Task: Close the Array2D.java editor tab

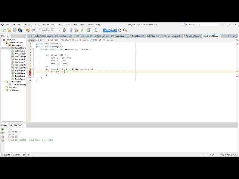Action: [220, 36]
